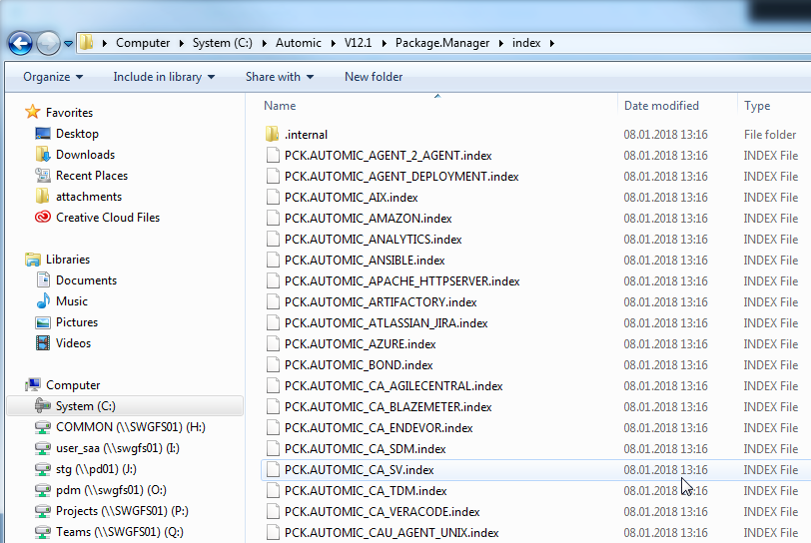Expand the arrow after Package.Manager breadcrumb
Screen dimensions: 811x543
click(501, 44)
